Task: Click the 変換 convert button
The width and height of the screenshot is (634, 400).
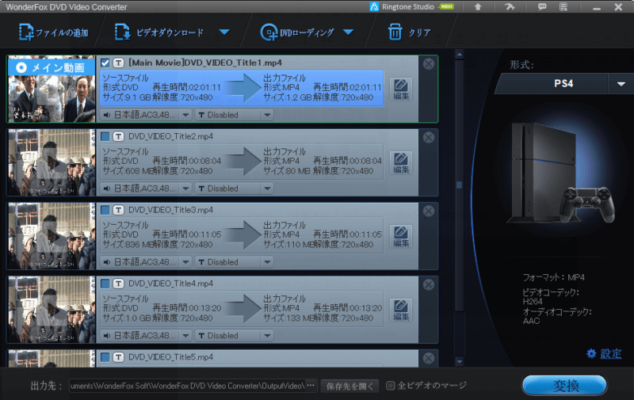Action: point(564,386)
